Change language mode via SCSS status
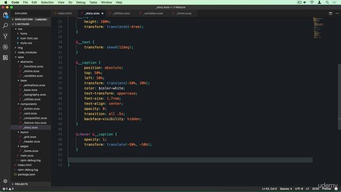This screenshot has height=192, width=341. tap(315, 189)
